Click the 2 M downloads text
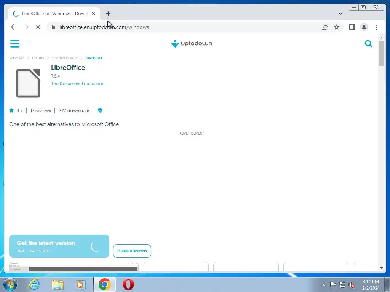The width and height of the screenshot is (390, 292). pyautogui.click(x=74, y=111)
